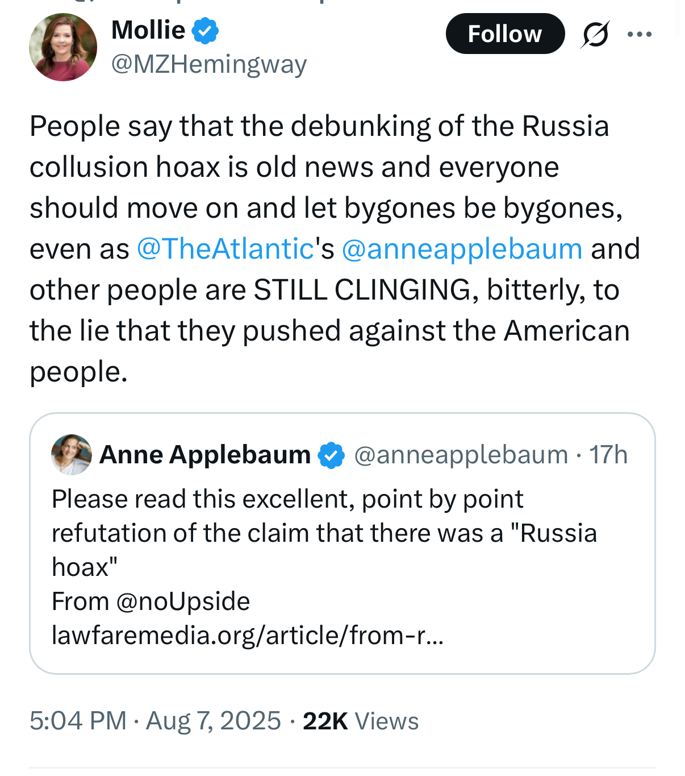Open @anneapplebaum mention in main tweet

click(x=462, y=249)
